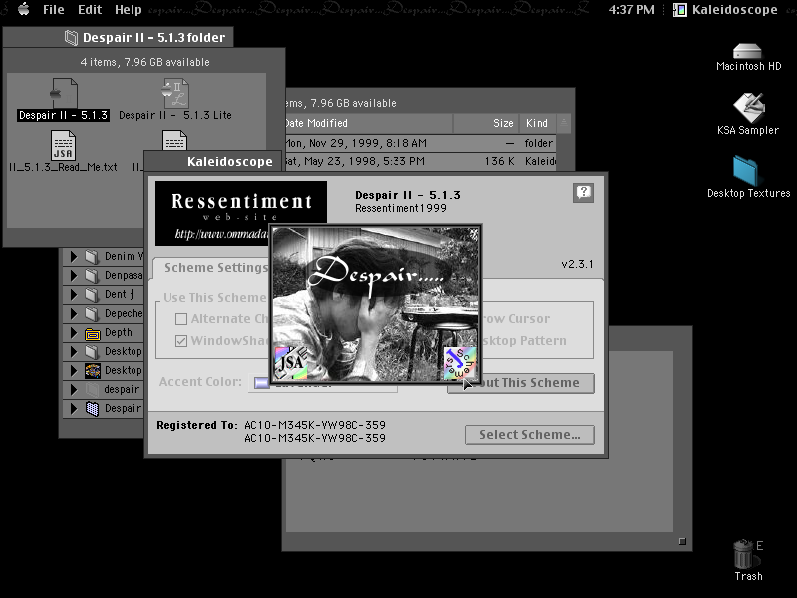Viewport: 797px width, 598px height.
Task: Click the Despair splash image
Action: (376, 304)
